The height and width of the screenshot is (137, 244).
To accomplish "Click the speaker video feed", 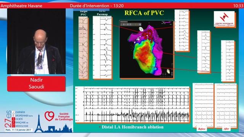I will 36,41.
